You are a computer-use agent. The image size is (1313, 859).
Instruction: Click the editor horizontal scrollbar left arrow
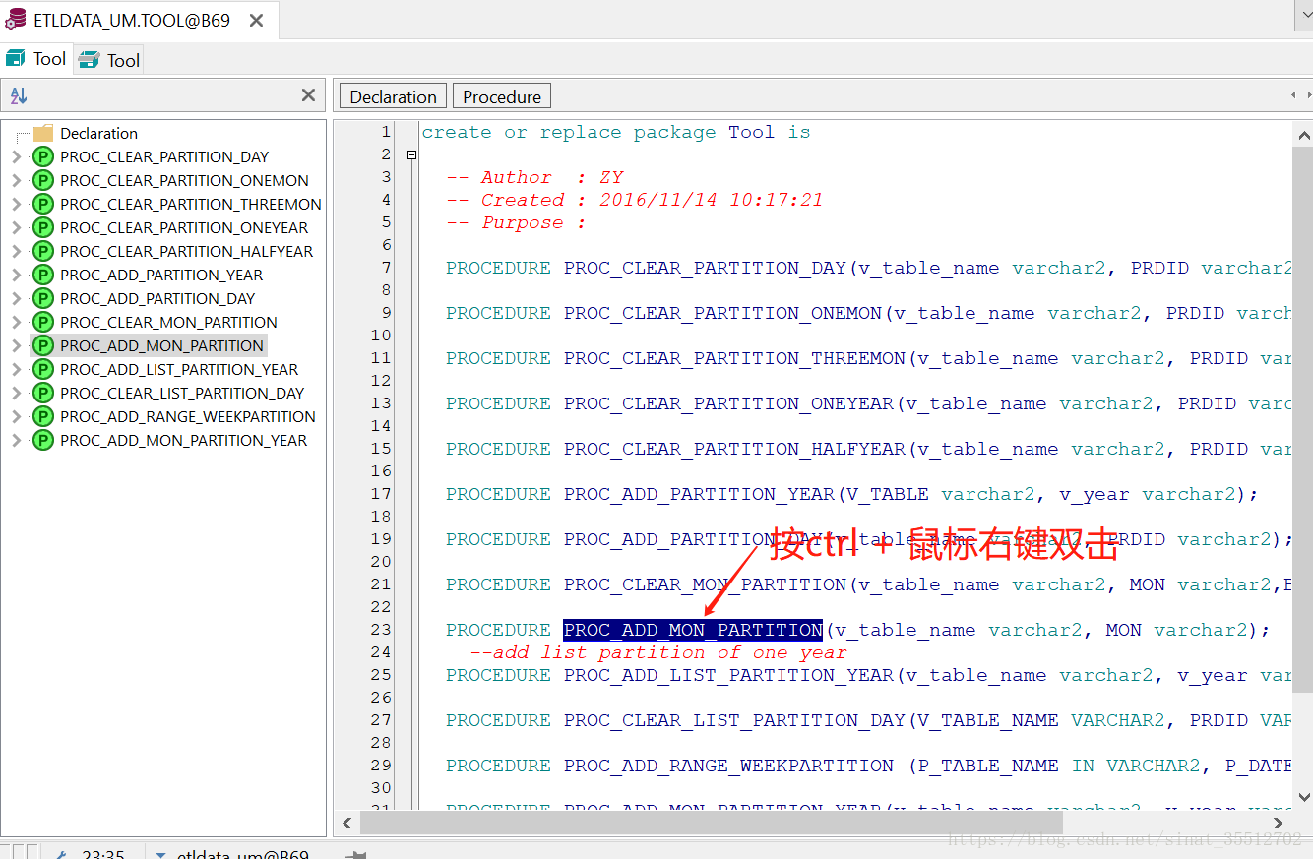(346, 822)
